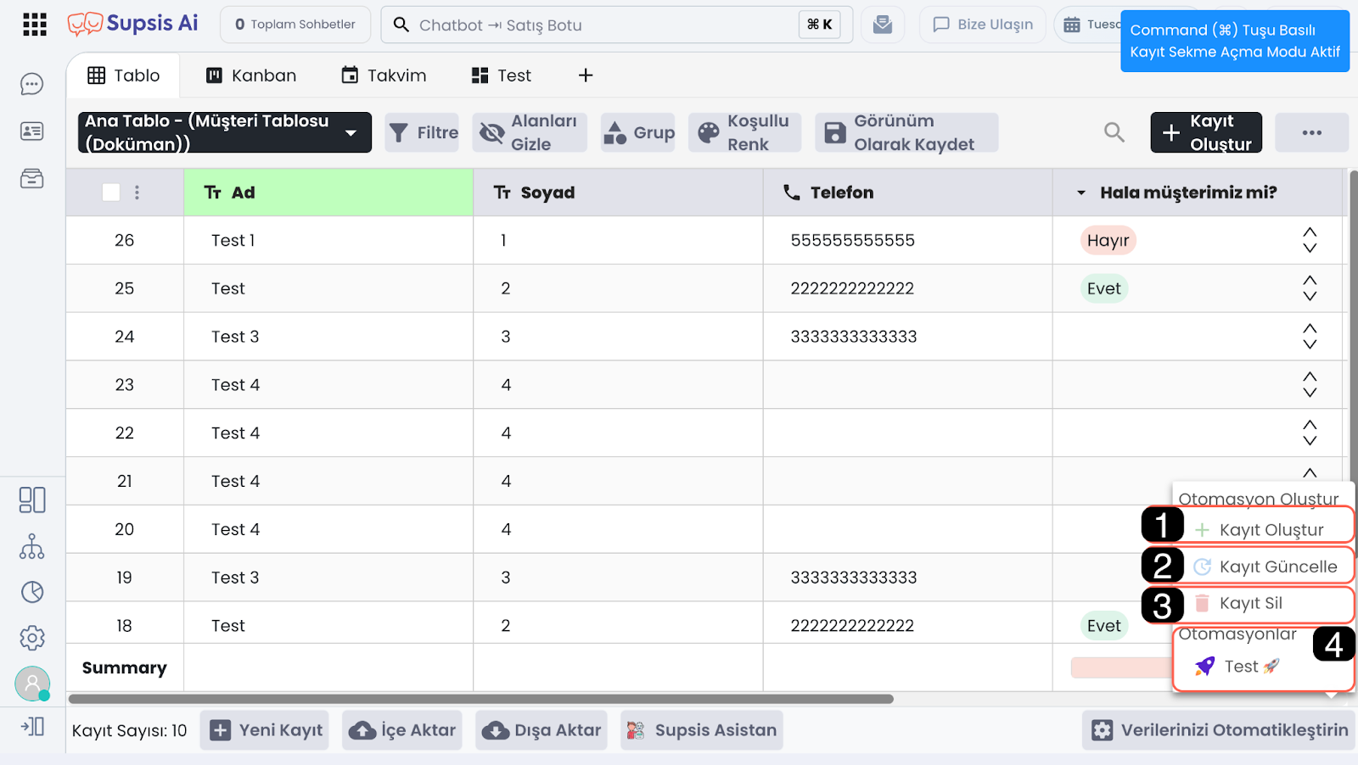Open the apps grid menu icon
Viewport: 1358px width, 765px height.
coord(35,25)
